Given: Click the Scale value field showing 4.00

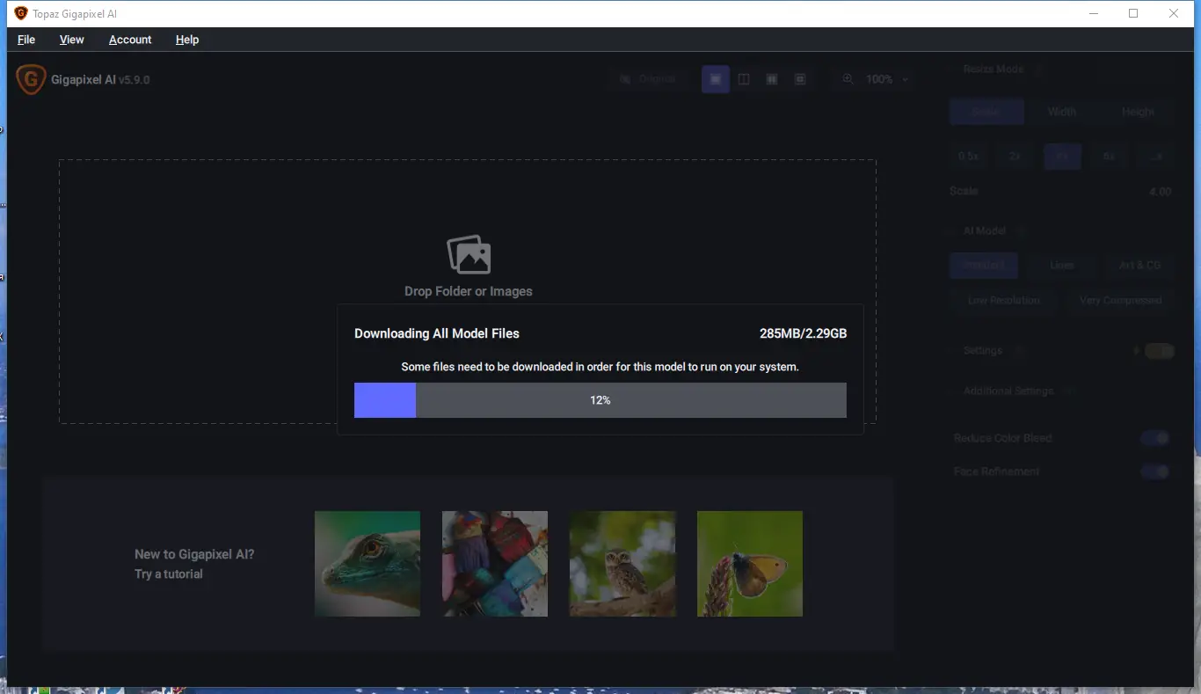Looking at the screenshot, I should 1160,192.
